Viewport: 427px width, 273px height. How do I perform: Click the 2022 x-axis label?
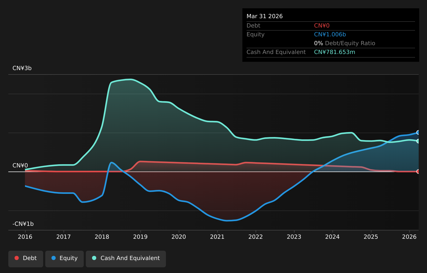pos(256,237)
